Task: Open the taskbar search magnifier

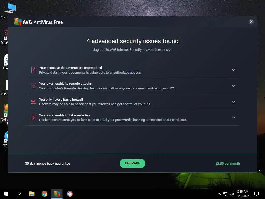Action: point(19,194)
